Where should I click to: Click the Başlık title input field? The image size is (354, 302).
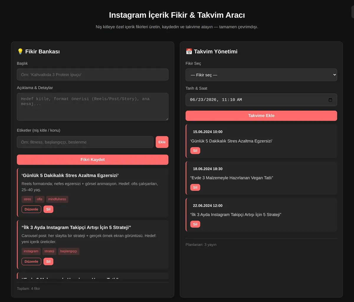(93, 75)
